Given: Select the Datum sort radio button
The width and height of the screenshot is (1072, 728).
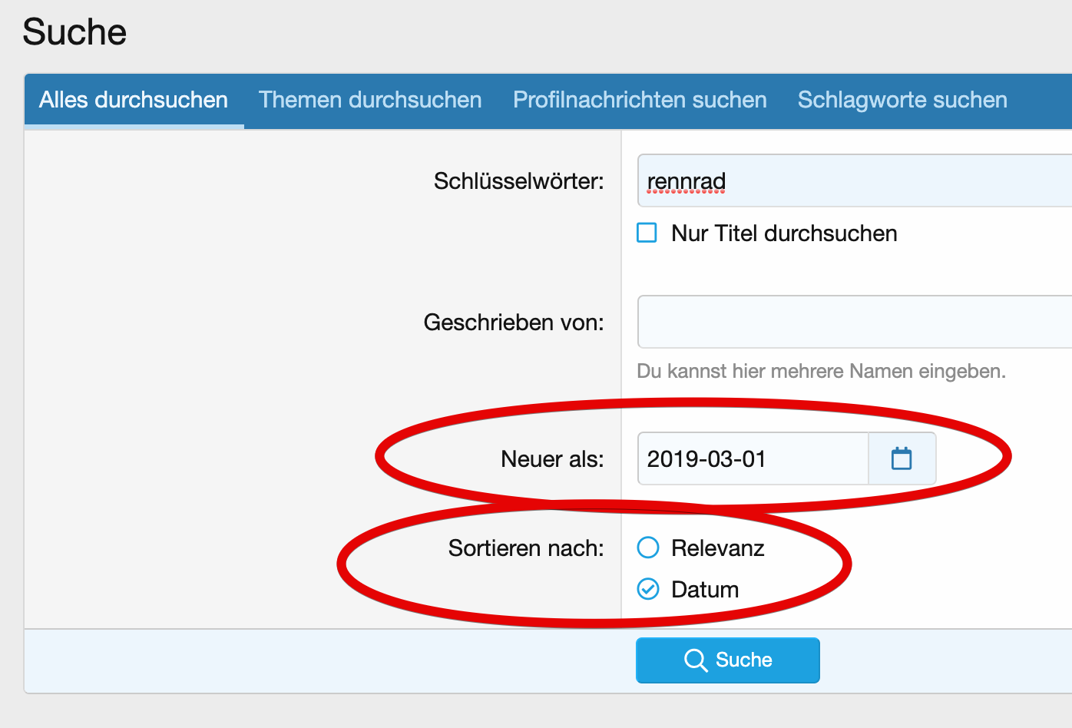Looking at the screenshot, I should click(648, 589).
